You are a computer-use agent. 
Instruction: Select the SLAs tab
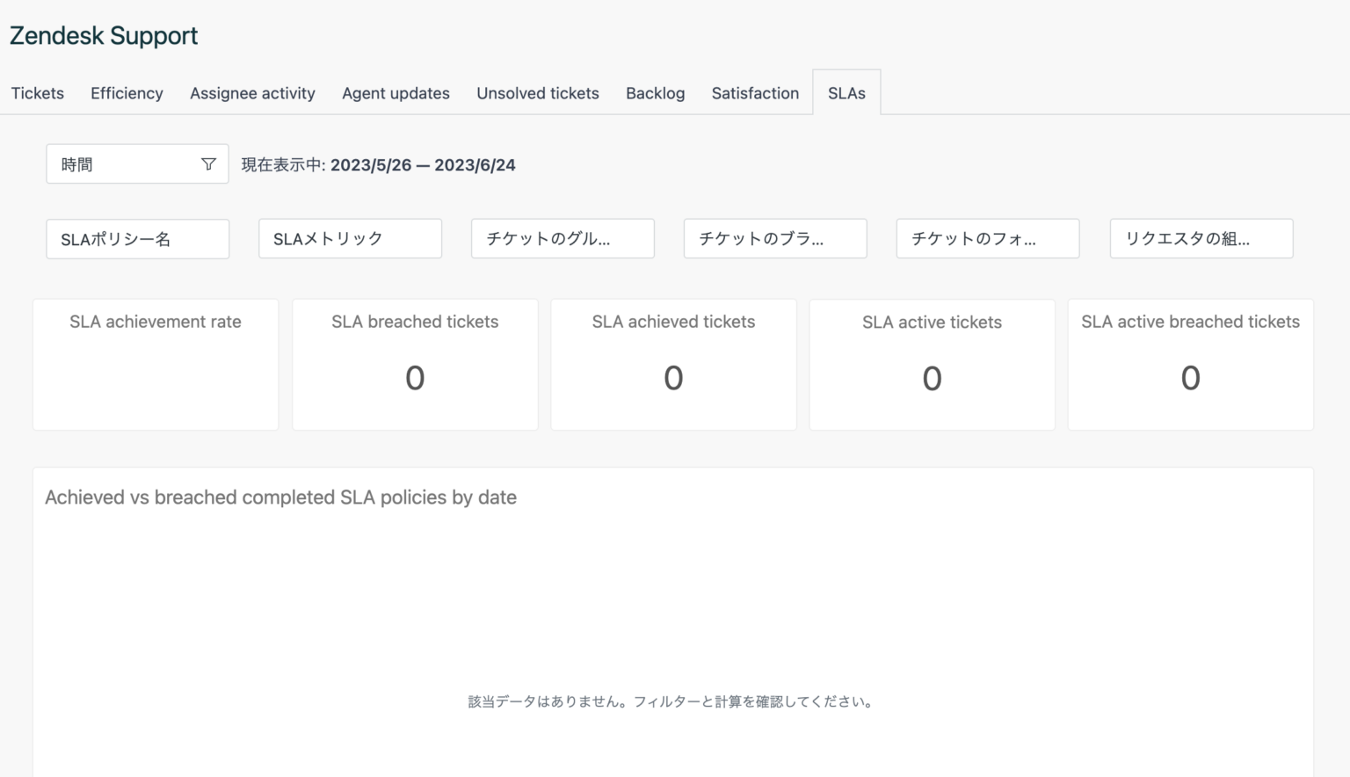click(x=846, y=92)
